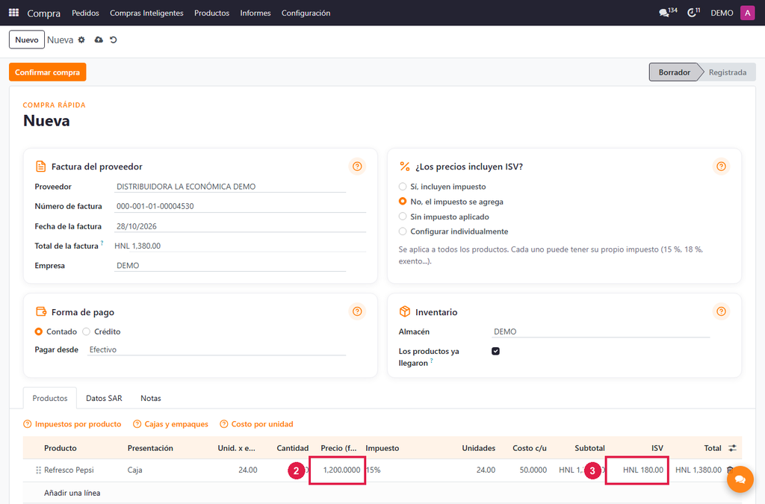Click the Nuevo button

[27, 40]
